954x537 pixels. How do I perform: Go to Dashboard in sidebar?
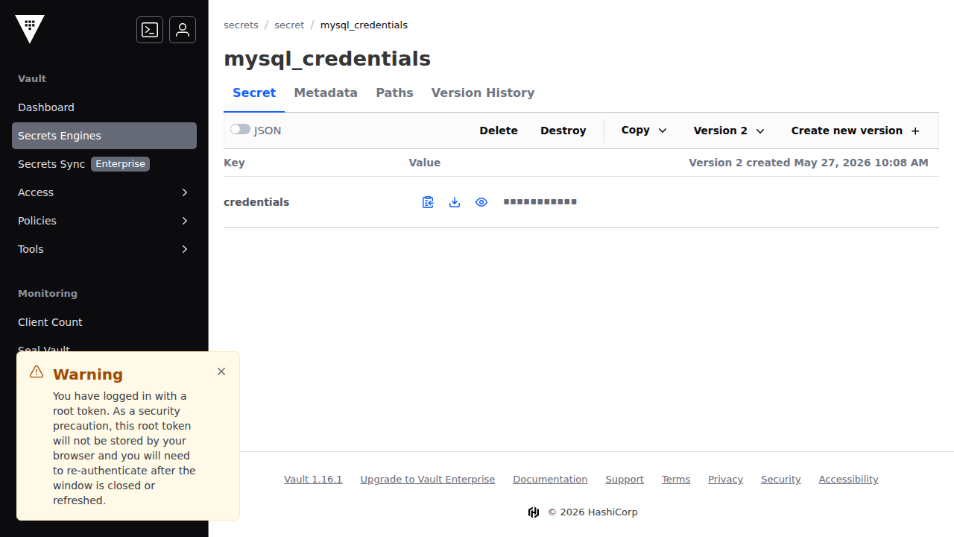coord(104,107)
